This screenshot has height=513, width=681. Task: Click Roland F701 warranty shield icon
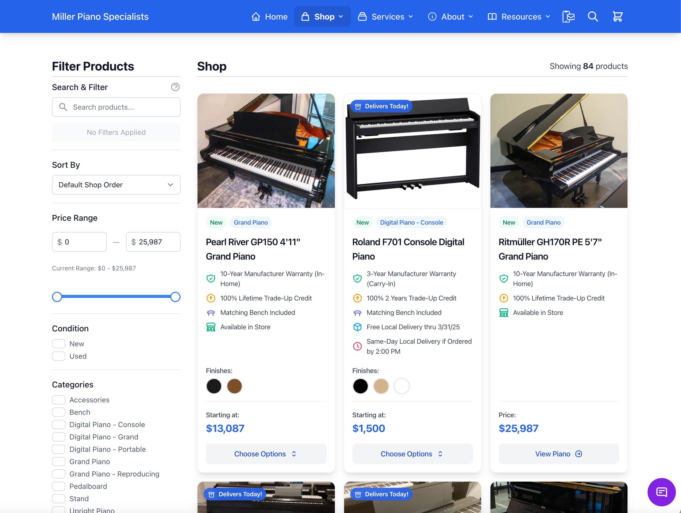coord(357,279)
